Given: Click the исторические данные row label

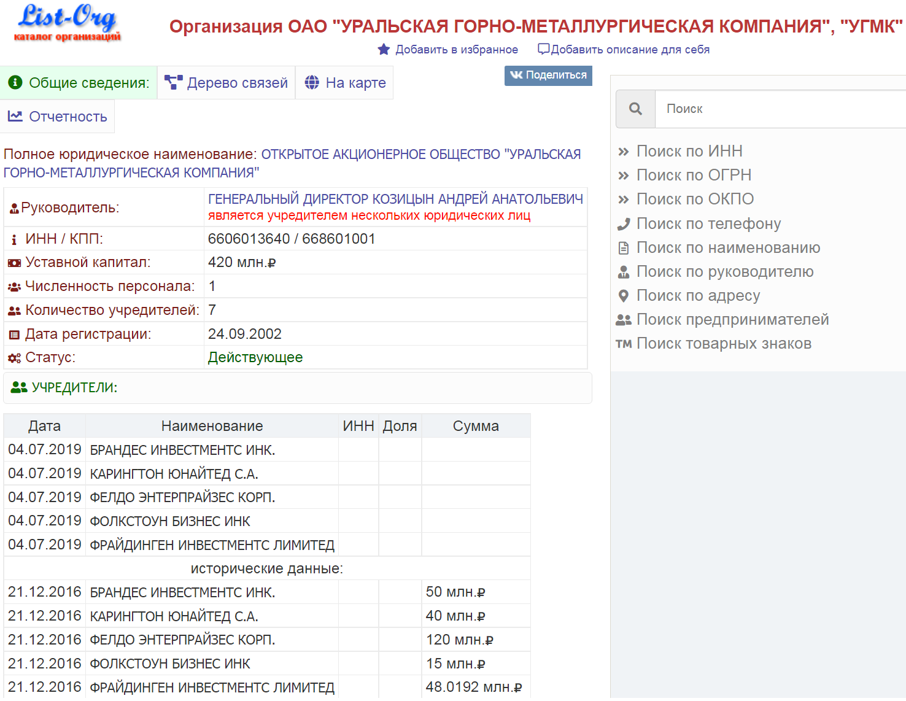Looking at the screenshot, I should tap(267, 568).
